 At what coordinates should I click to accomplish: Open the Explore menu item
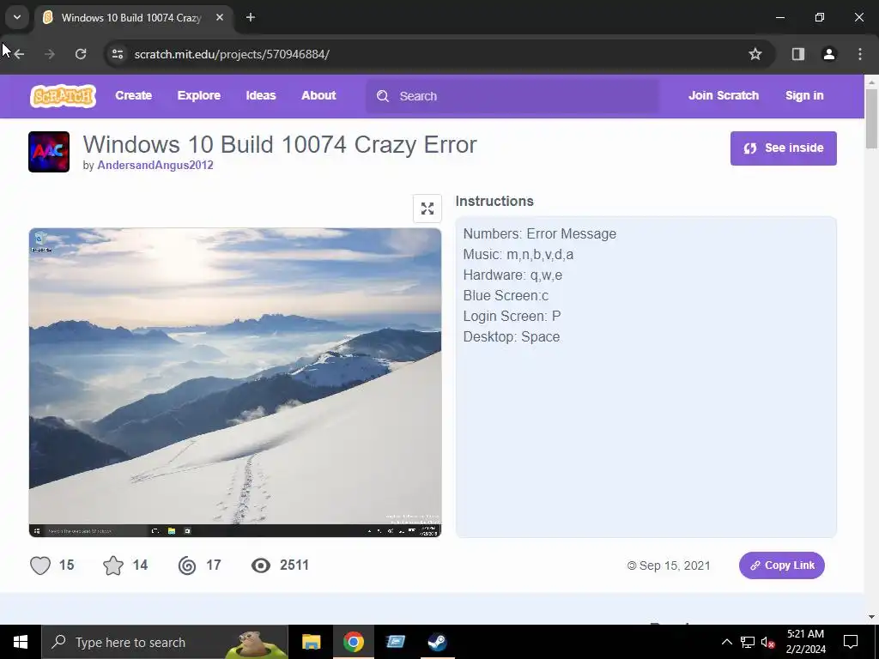[x=199, y=95]
